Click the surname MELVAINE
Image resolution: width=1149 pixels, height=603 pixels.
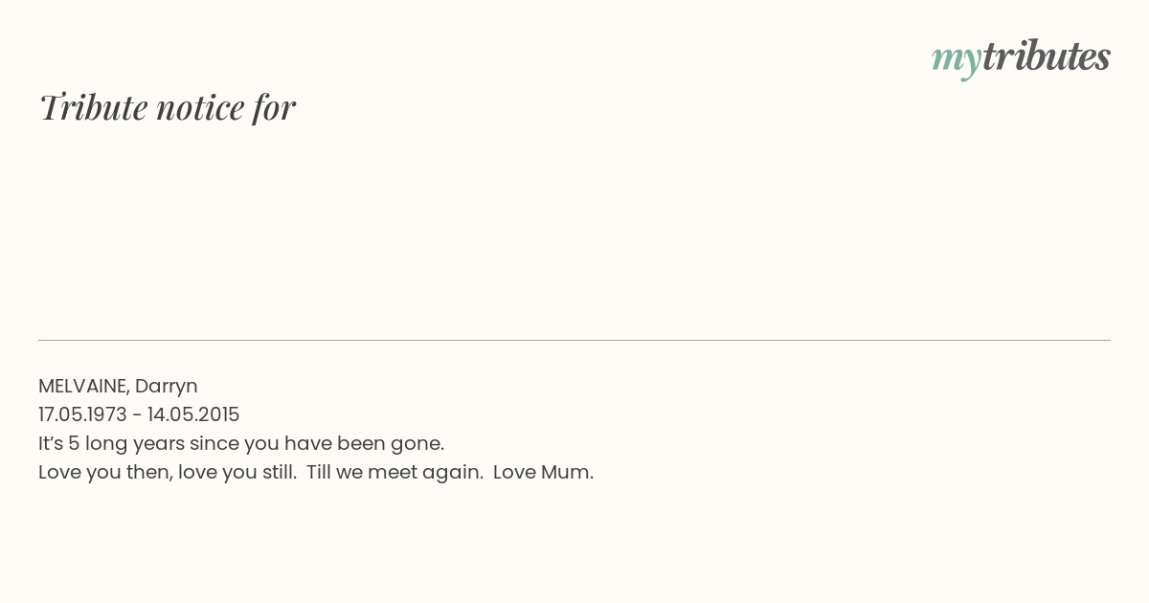82,386
